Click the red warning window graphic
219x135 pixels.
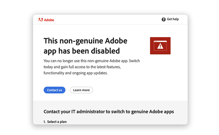pos(160,46)
